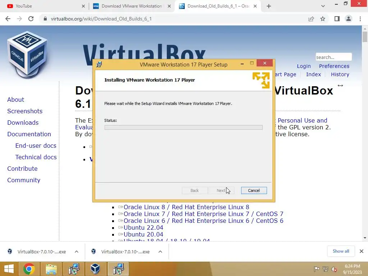This screenshot has height=276, width=368.
Task: Open Oracle Linux 6 / CentOS 6 link
Action: coord(203,221)
